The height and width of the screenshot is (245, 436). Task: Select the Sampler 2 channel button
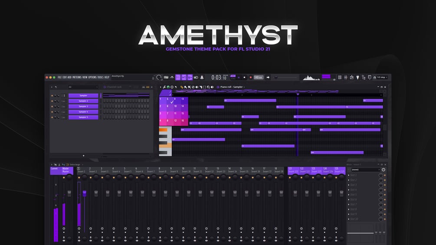pyautogui.click(x=83, y=101)
